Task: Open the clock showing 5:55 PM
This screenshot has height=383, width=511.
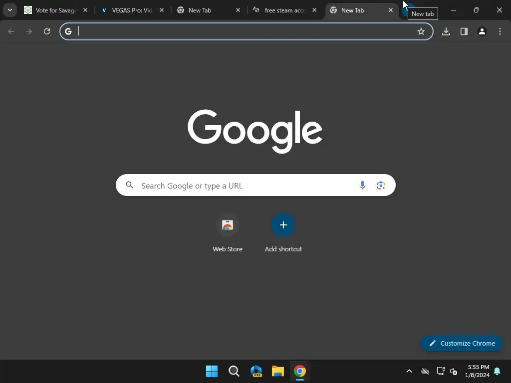Action: point(477,371)
